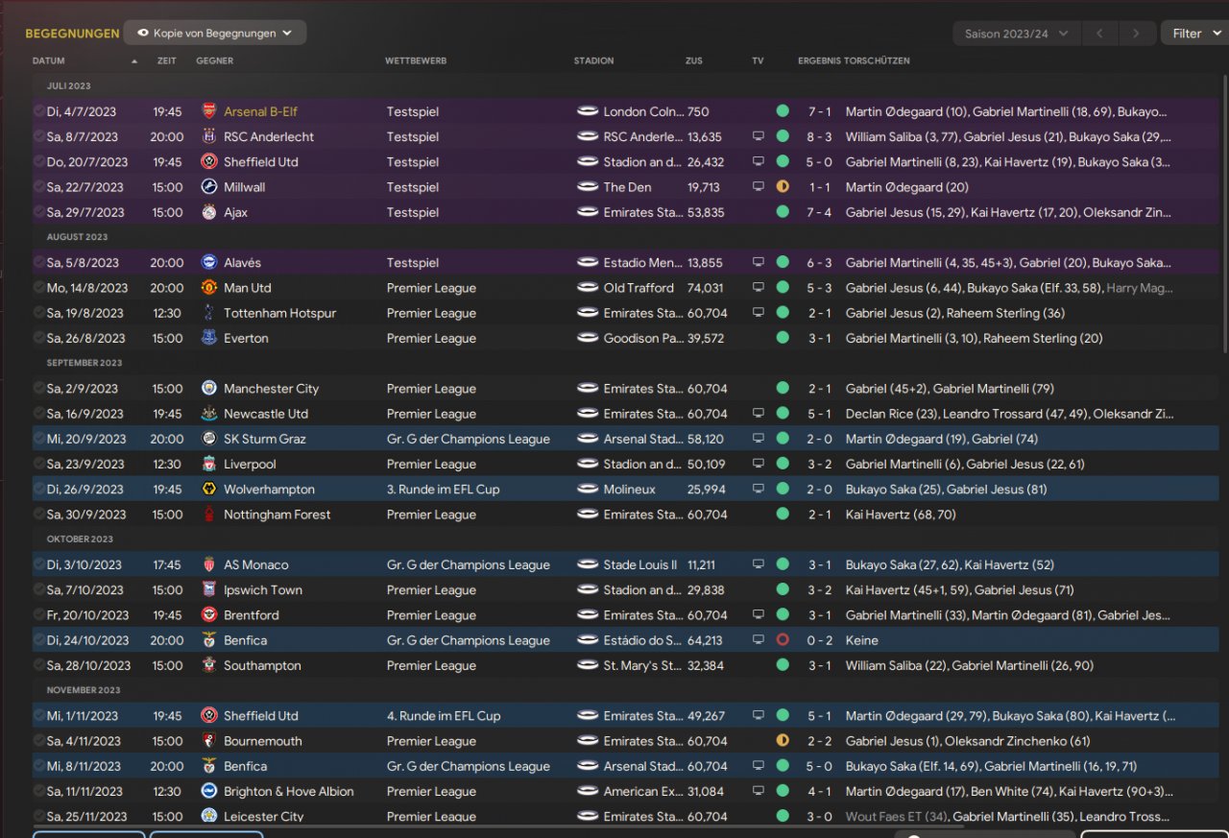This screenshot has height=838, width=1229.
Task: Click the stadium icon in the Millwall row
Action: coord(588,187)
